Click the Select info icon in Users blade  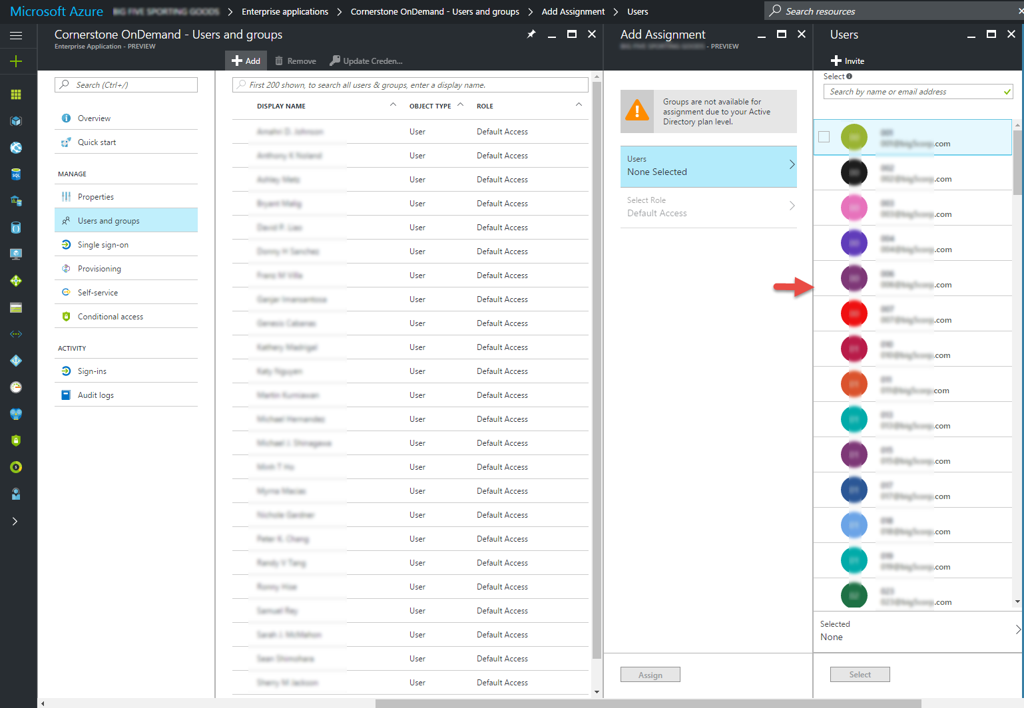[x=849, y=77]
